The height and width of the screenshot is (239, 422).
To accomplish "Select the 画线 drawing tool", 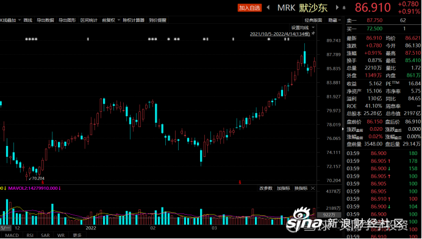I will click(x=27, y=20).
